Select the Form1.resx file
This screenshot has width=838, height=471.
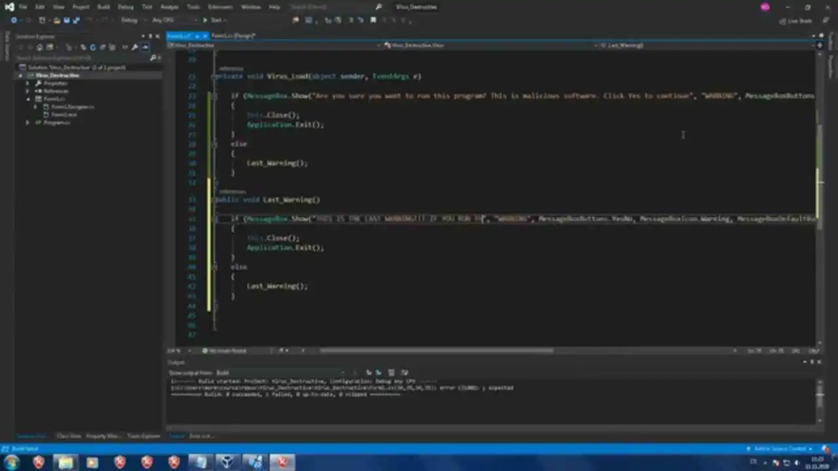tap(64, 114)
